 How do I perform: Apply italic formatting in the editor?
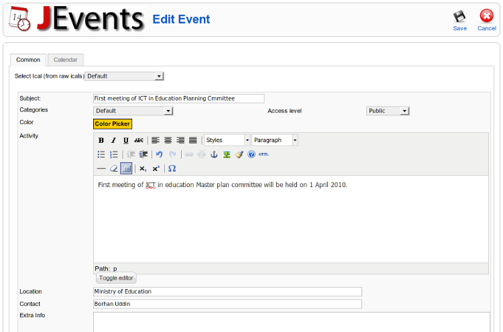click(x=113, y=140)
